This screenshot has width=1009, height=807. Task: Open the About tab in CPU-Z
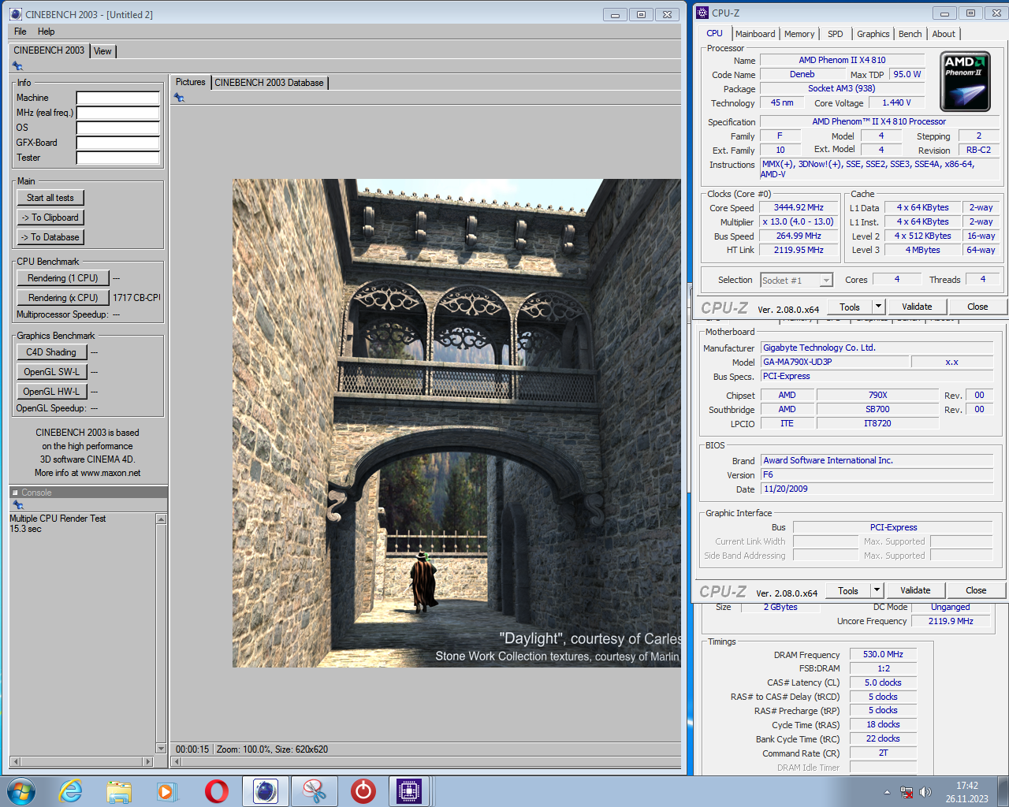pos(944,34)
